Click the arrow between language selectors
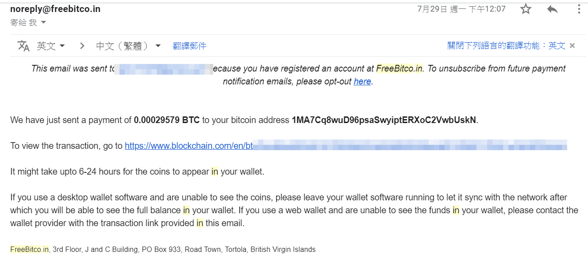Viewport: 588px width, 263px height. (x=82, y=45)
